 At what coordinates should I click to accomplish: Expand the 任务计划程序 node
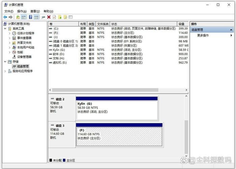[10, 33]
